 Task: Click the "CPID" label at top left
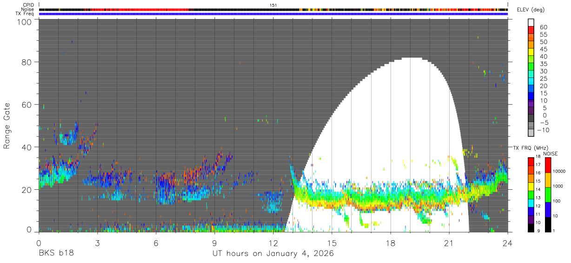[x=28, y=5]
